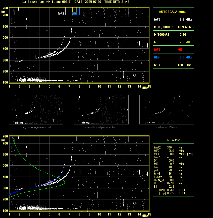Click the MUF(3000)F2 row label
The height and width of the screenshot is (218, 213).
(164, 27)
